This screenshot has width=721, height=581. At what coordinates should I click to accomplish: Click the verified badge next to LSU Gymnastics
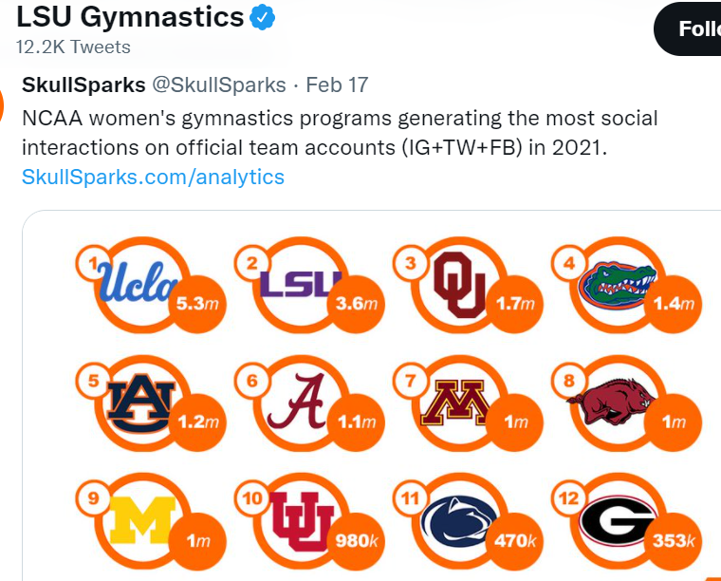coord(263,17)
